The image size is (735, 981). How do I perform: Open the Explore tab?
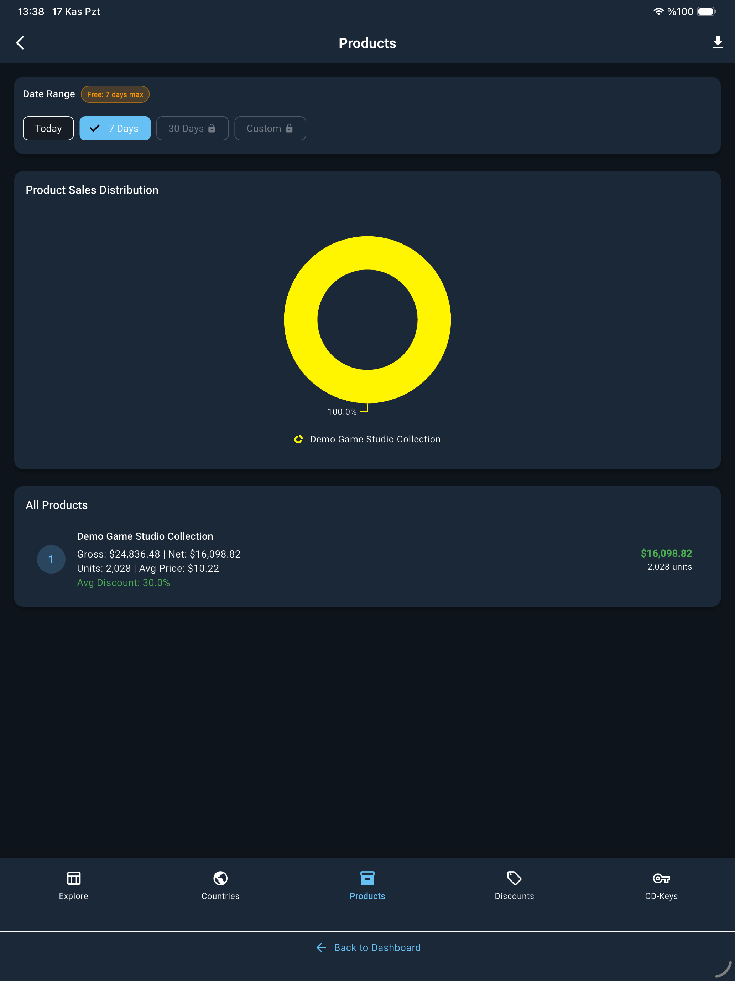tap(74, 886)
